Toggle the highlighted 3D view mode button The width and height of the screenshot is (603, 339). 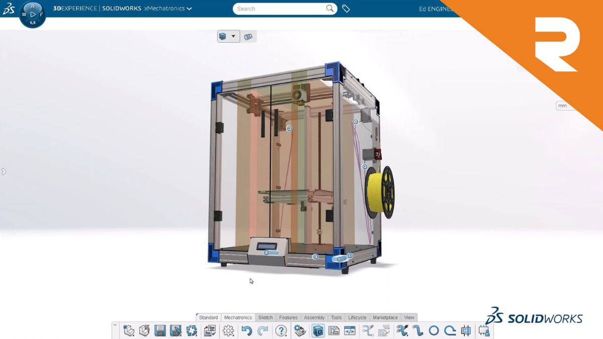coord(318,330)
